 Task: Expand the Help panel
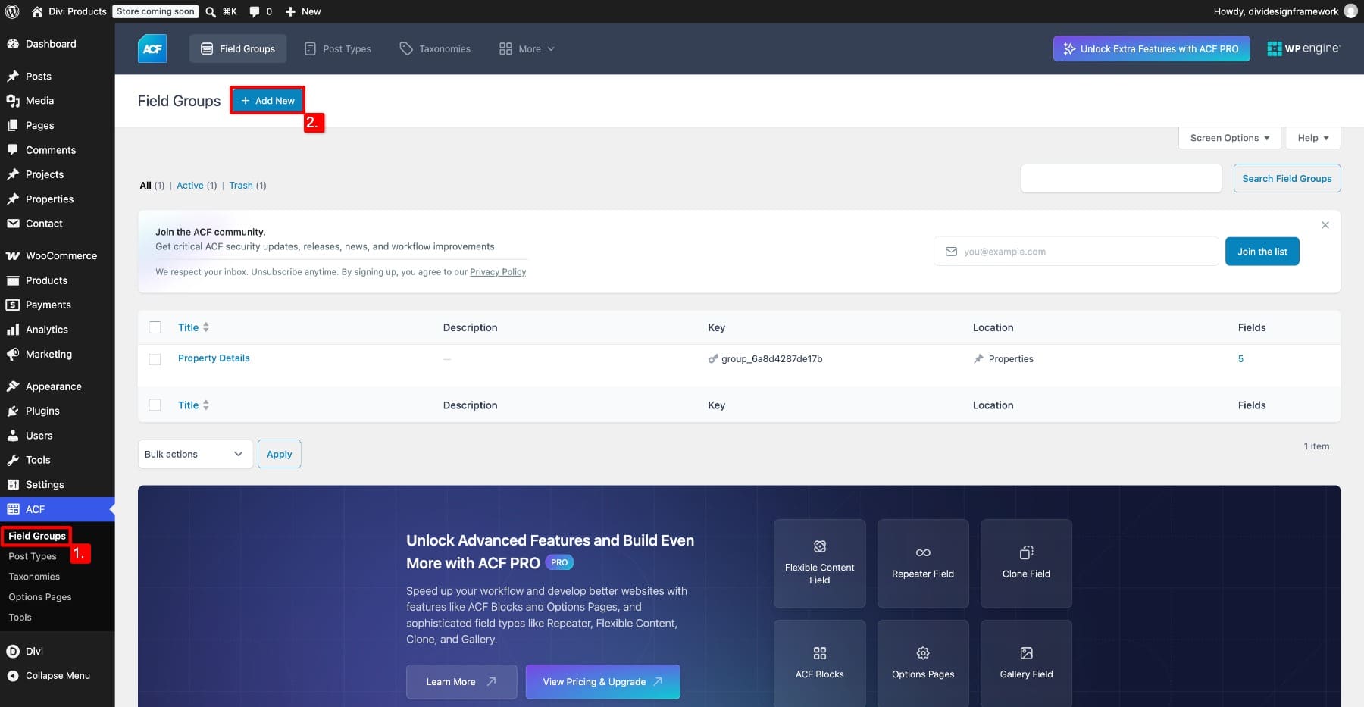1312,138
